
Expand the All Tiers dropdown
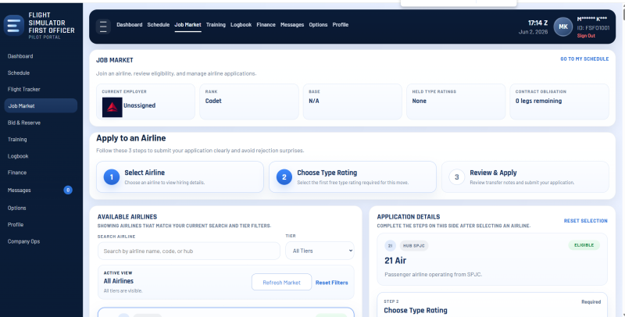tap(320, 251)
